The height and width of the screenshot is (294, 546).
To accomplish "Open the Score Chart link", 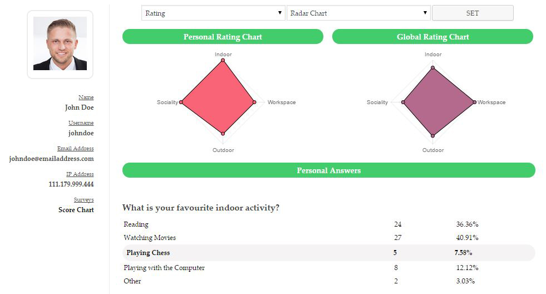I will [x=76, y=210].
